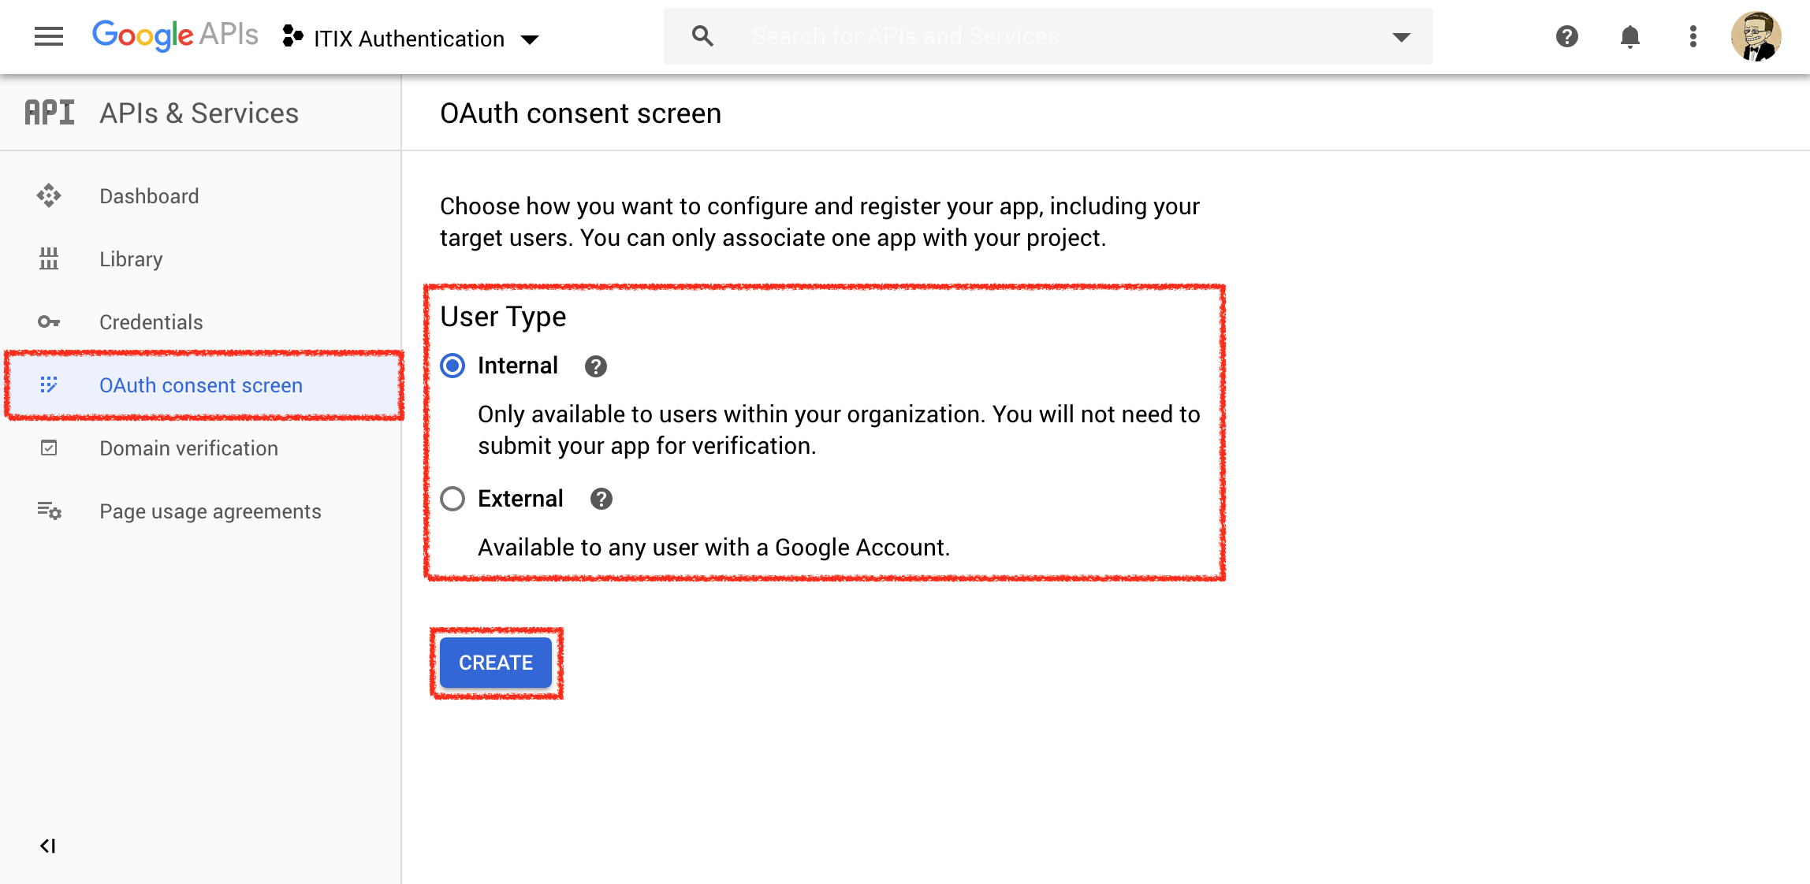Collapse the left sidebar panel
The image size is (1810, 884).
(x=47, y=846)
